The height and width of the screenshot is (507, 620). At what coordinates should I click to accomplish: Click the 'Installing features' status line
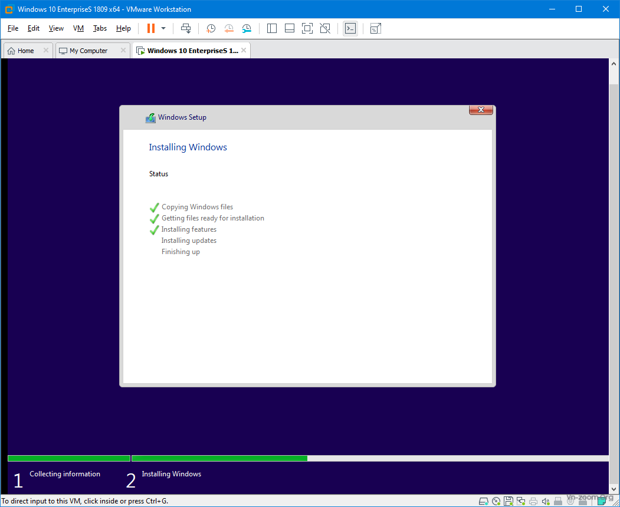(189, 229)
